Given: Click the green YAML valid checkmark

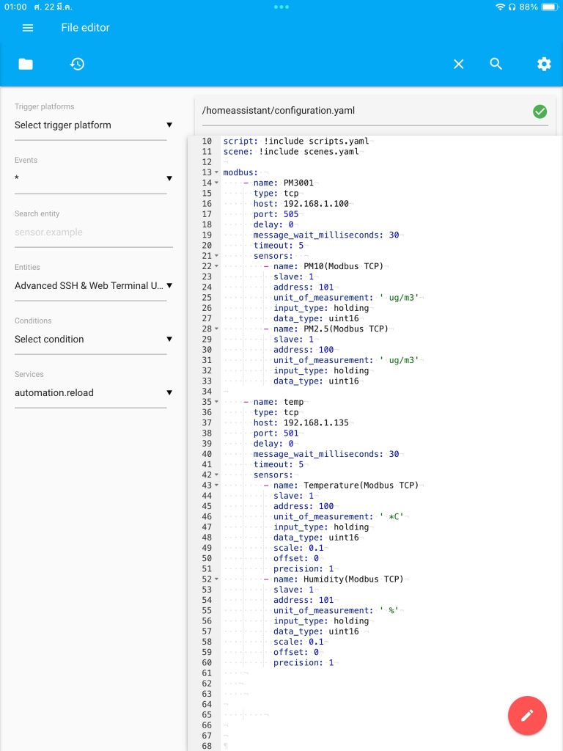Looking at the screenshot, I should (540, 111).
